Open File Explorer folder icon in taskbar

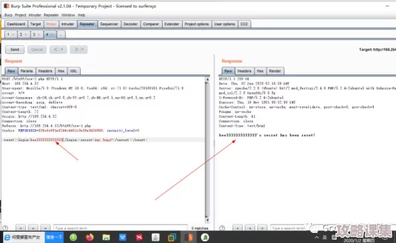[x=106, y=237]
